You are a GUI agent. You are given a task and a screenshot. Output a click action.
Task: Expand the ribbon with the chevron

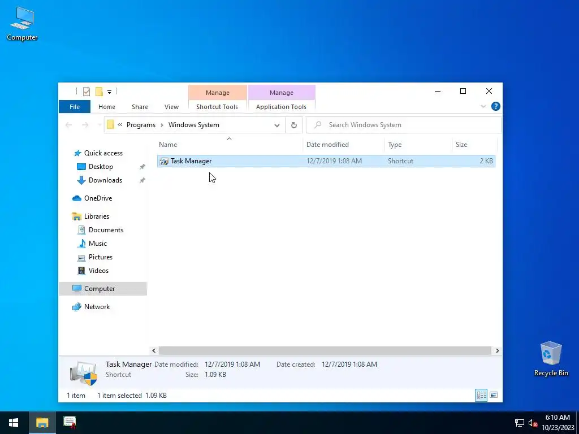click(483, 106)
